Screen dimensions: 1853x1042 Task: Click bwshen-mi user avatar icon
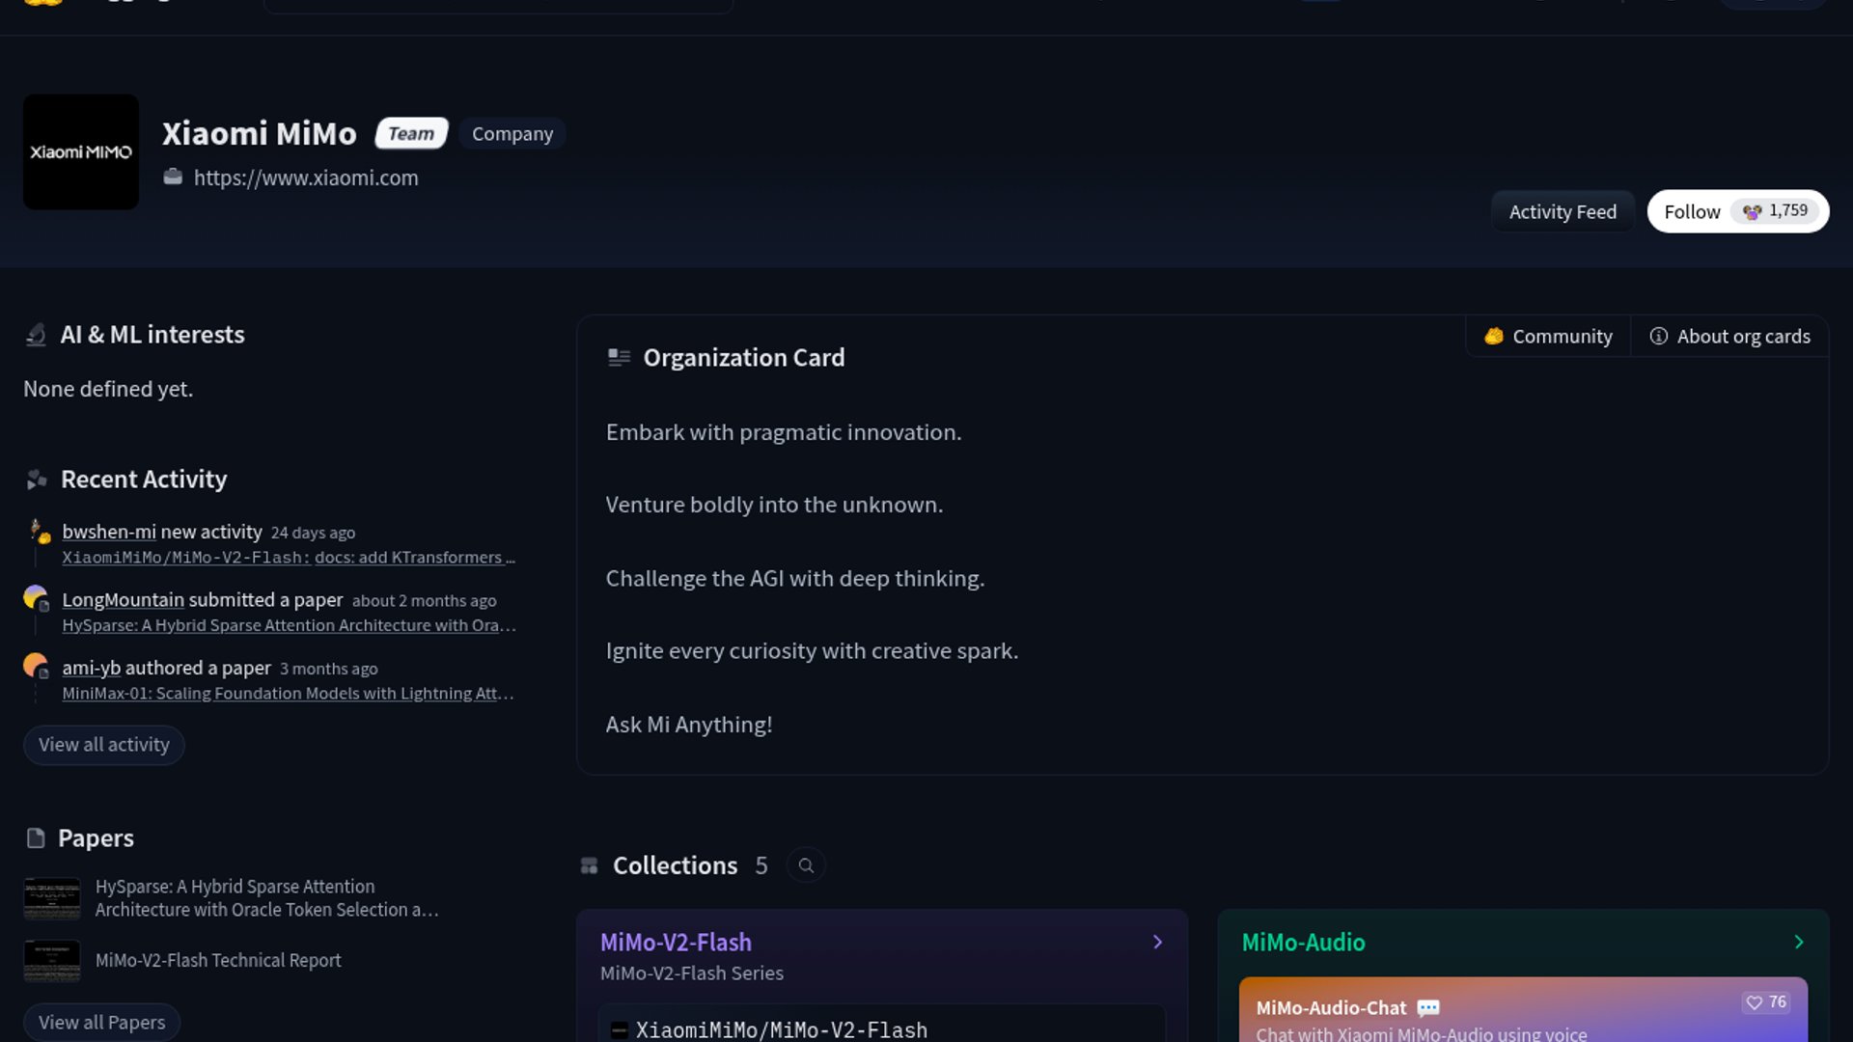39,531
